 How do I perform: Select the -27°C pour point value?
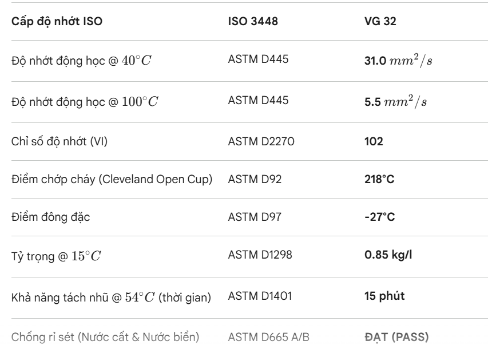tap(378, 219)
